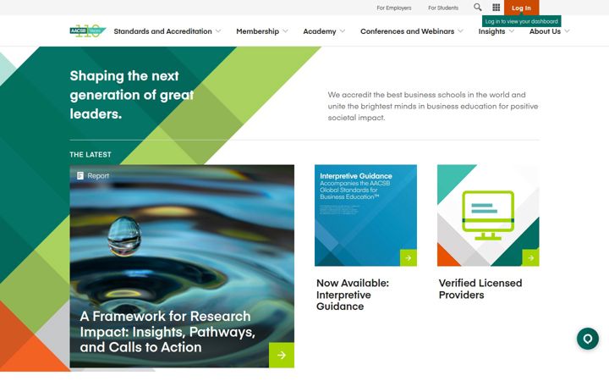
Task: Open Conferences and Webinars menu
Action: 407,31
